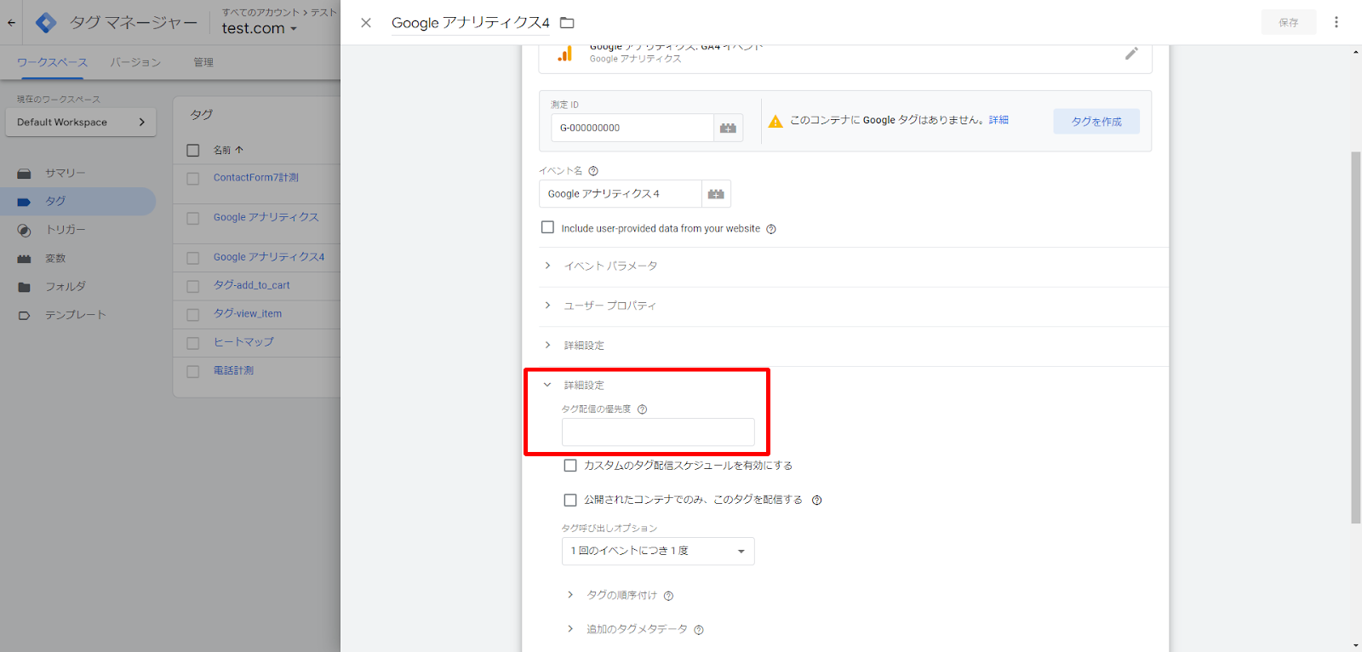Screen dimensions: 1362x652
Task: Open タグ-view_item tag link
Action: click(x=248, y=314)
